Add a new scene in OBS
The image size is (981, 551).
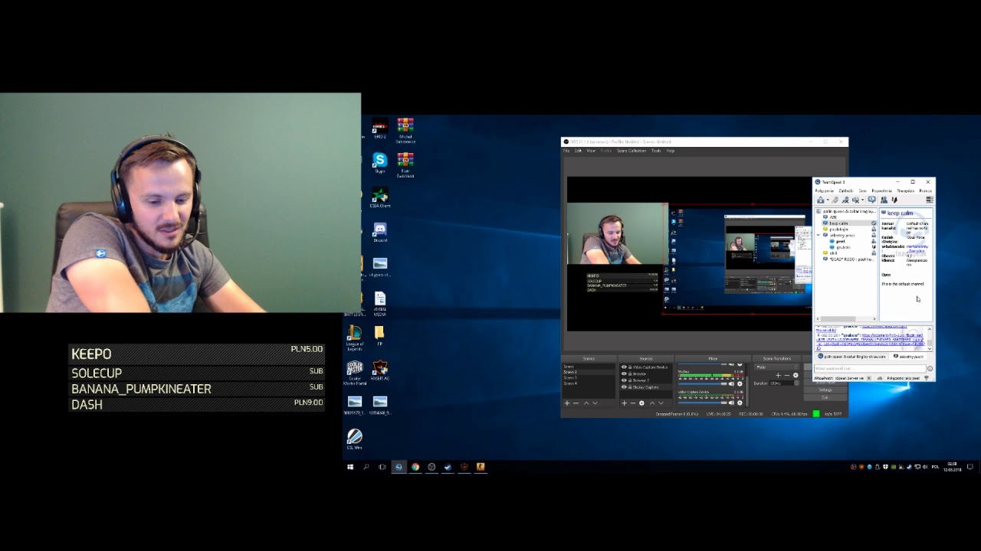[x=567, y=403]
